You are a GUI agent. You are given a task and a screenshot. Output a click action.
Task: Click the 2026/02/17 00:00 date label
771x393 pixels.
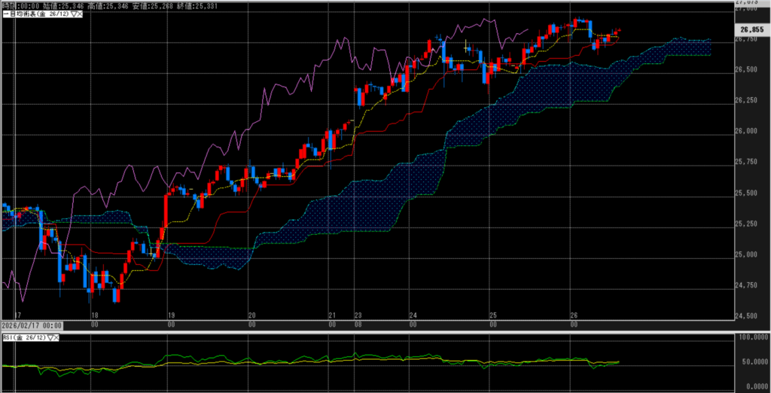pos(31,325)
